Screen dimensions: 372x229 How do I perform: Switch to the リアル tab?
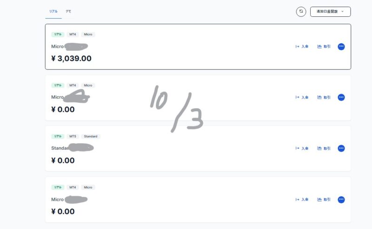(x=53, y=11)
